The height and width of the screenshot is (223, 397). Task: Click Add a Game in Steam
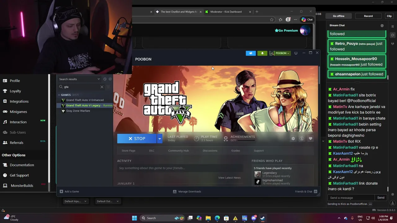point(69,191)
